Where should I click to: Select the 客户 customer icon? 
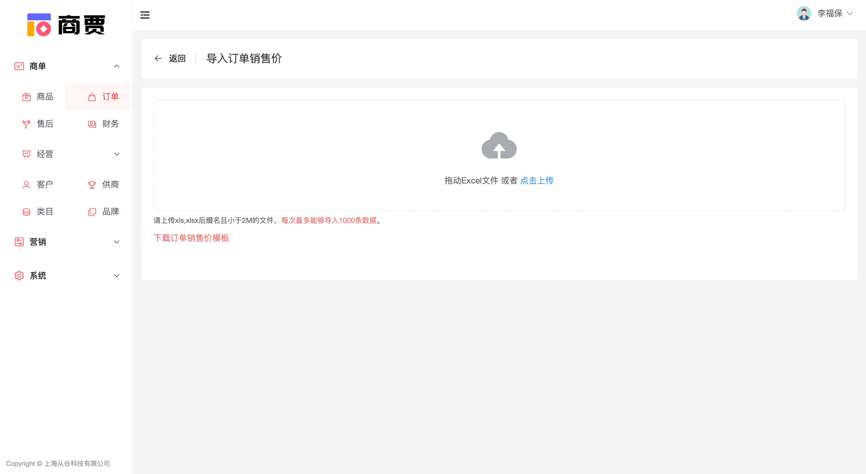click(x=26, y=184)
